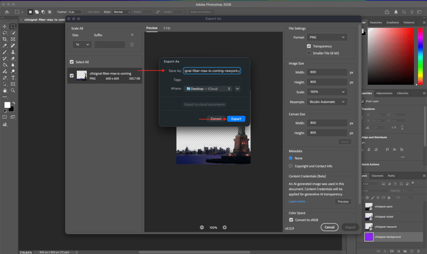Click the Save As filename field

tap(212, 71)
